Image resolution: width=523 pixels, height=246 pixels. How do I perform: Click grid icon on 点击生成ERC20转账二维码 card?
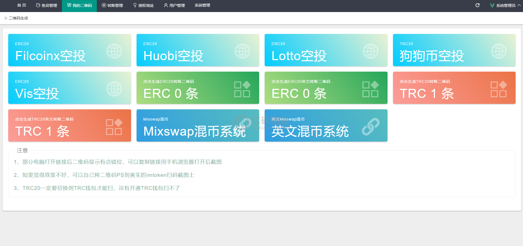point(242,89)
